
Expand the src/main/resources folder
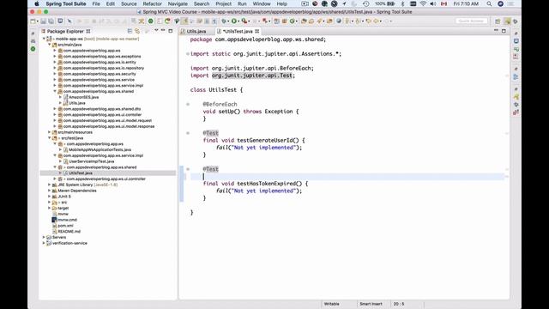50,132
